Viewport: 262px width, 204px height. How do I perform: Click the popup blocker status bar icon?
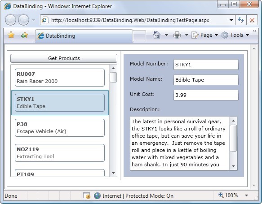pos(87,195)
